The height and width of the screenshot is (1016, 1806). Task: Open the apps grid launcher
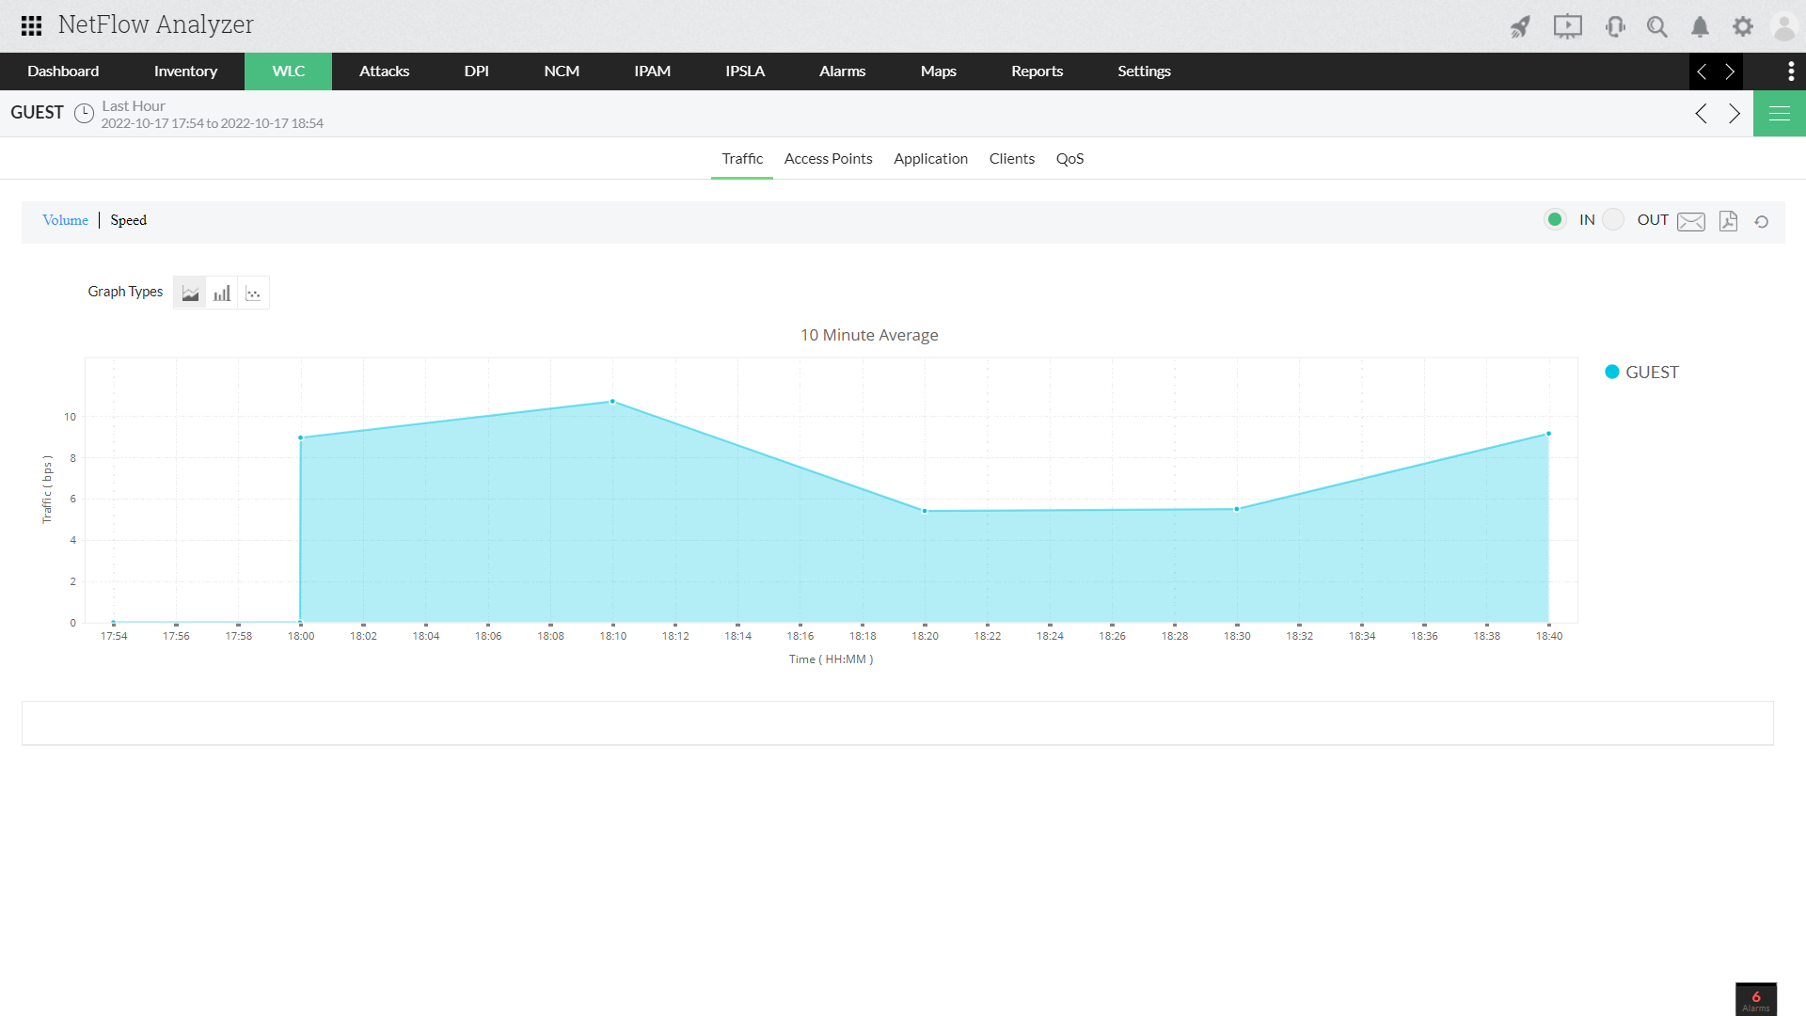click(x=31, y=25)
